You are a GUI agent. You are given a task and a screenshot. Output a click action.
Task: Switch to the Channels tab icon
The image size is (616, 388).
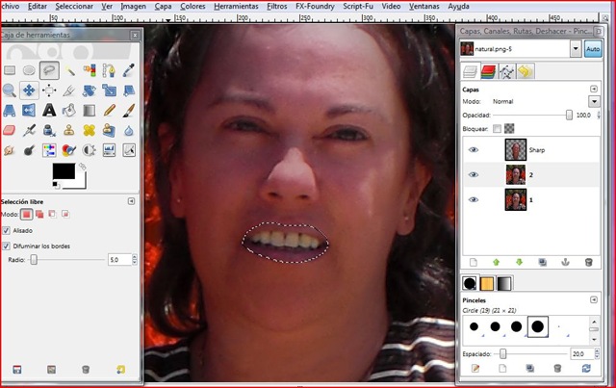[x=488, y=72]
